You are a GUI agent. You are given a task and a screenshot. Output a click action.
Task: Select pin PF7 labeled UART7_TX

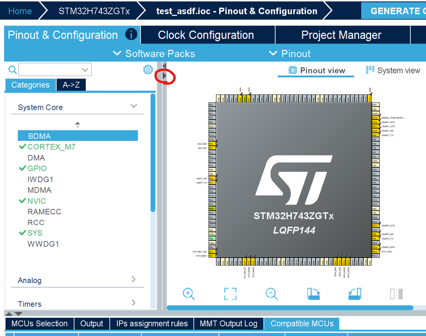[212, 183]
